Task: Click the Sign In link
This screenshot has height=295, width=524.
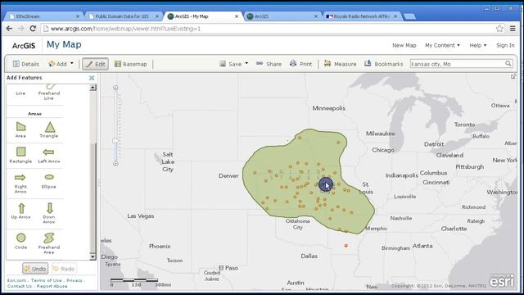Action: (x=505, y=45)
